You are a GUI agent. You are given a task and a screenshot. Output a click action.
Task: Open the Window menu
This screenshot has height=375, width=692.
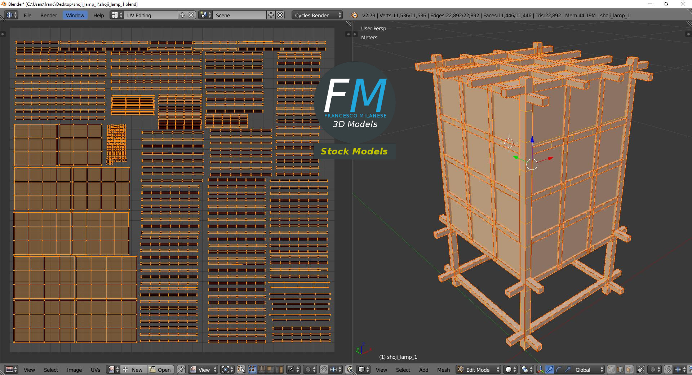75,15
